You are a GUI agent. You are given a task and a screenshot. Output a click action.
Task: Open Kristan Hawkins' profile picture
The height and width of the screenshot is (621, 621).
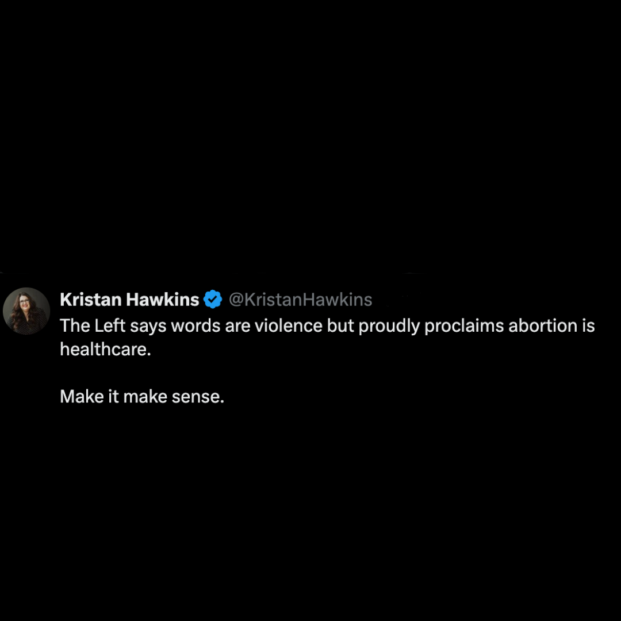point(26,311)
